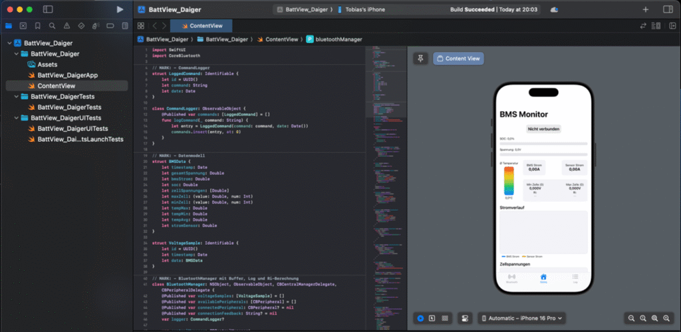Open the Find navigator magnifier icon
The width and height of the screenshot is (681, 332).
coord(52,25)
